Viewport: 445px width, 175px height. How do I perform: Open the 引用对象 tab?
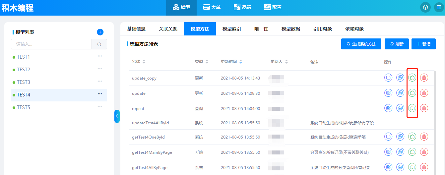pyautogui.click(x=323, y=29)
